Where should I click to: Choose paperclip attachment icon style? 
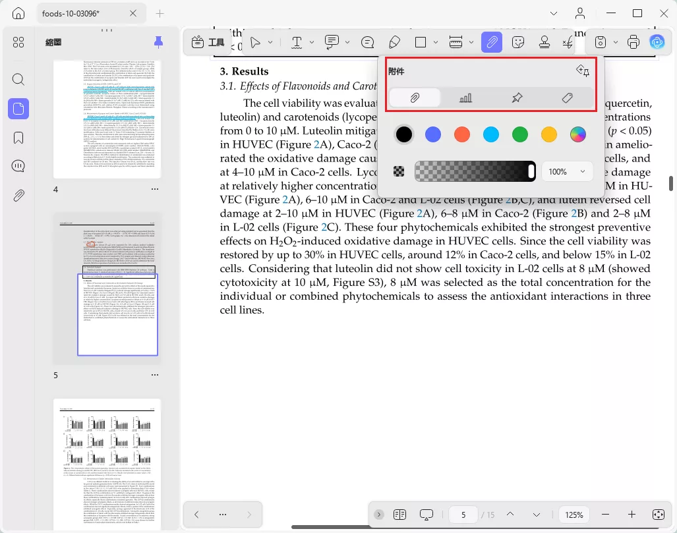click(x=415, y=98)
